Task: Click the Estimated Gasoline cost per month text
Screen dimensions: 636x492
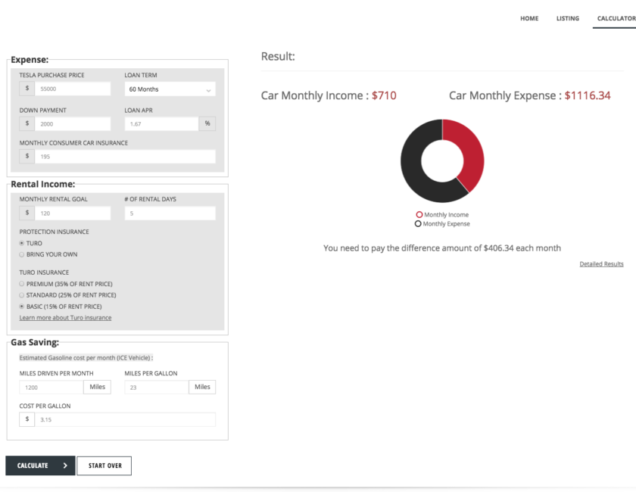Action: (x=86, y=358)
